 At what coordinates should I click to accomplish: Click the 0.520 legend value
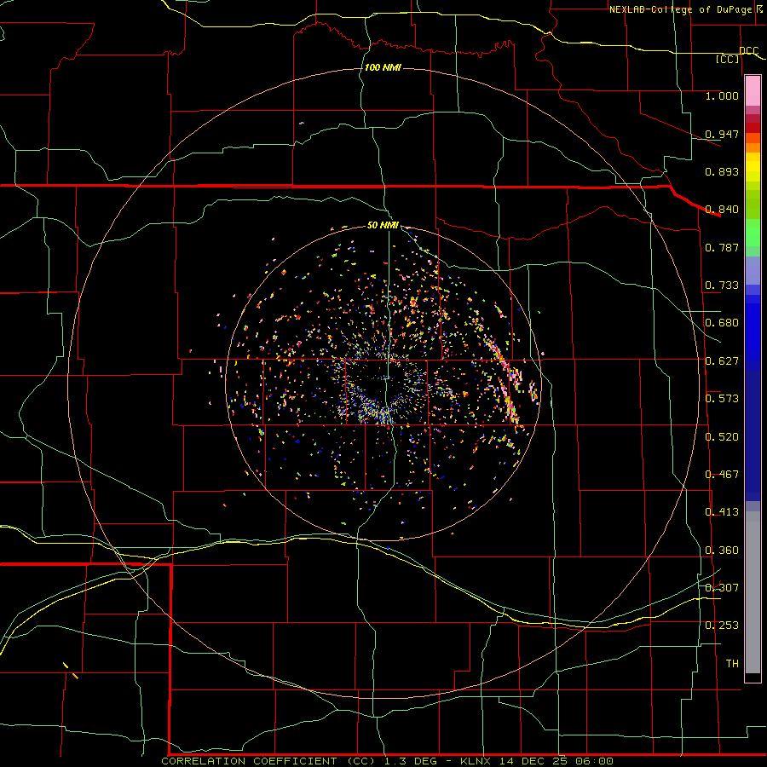[x=722, y=437]
